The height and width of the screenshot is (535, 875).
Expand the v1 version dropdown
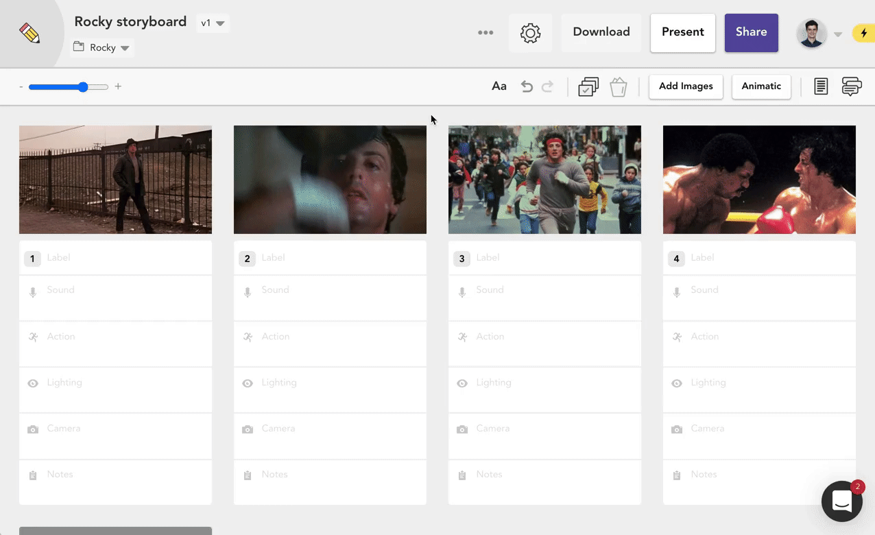click(213, 23)
